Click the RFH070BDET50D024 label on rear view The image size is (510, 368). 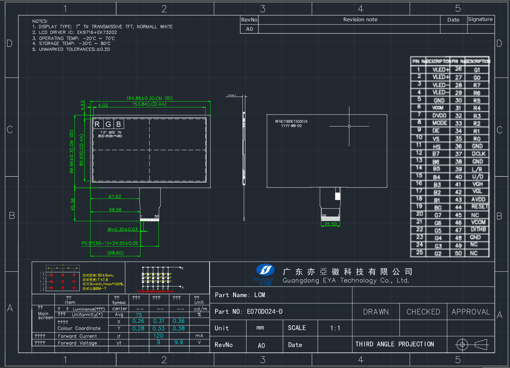pyautogui.click(x=291, y=122)
